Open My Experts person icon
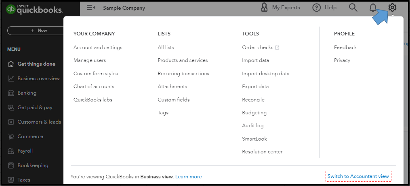410x186 pixels. pyautogui.click(x=264, y=8)
